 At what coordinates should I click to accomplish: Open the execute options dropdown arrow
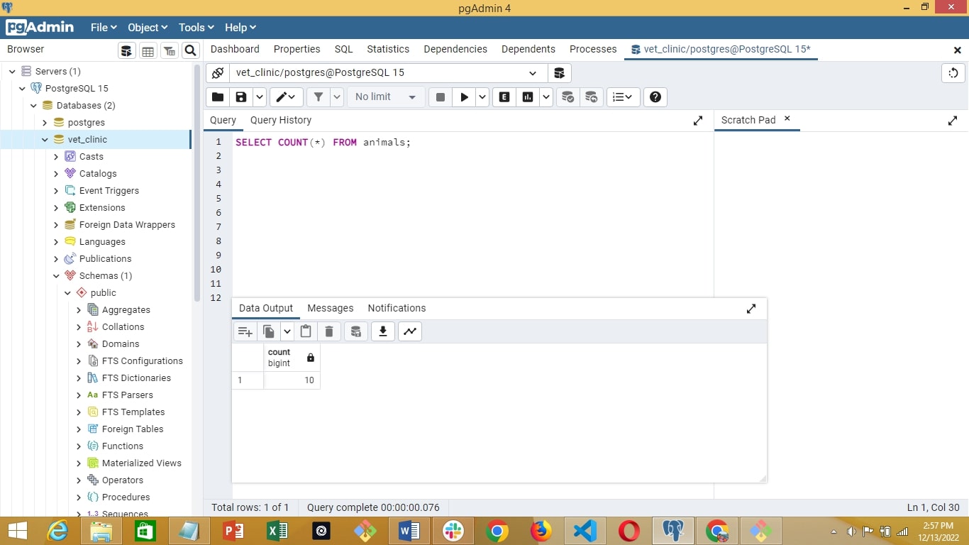pos(482,97)
